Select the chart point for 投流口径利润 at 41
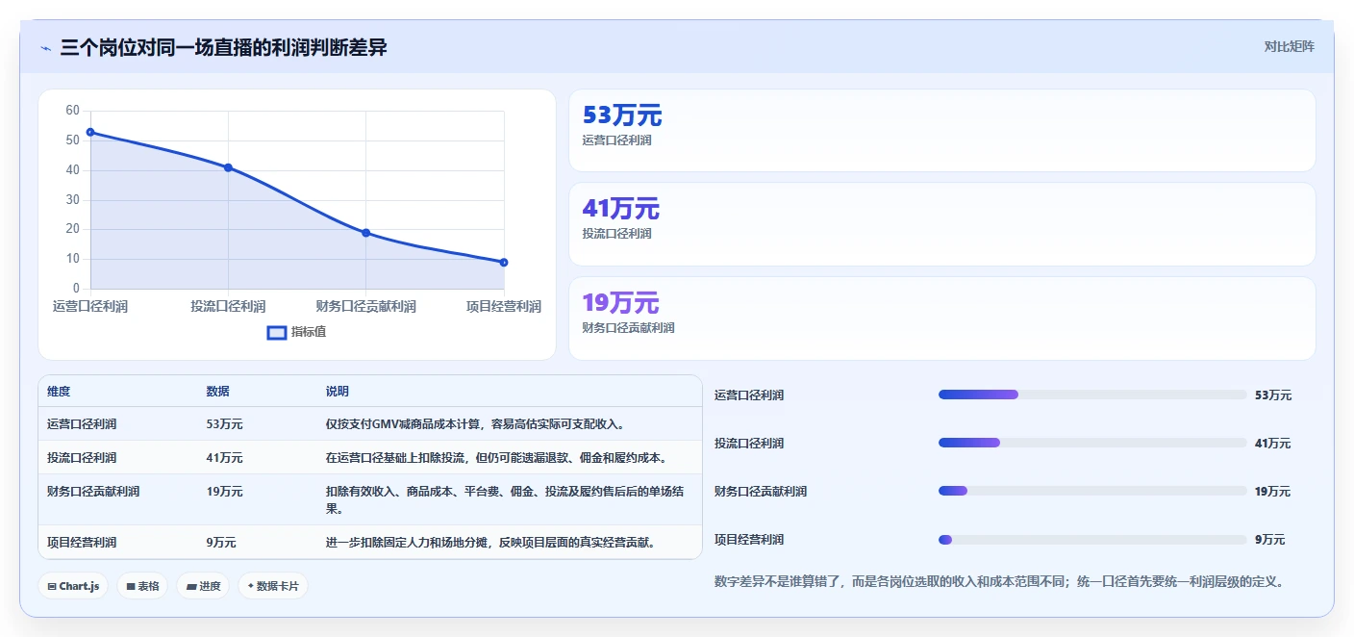This screenshot has width=1354, height=637. (228, 167)
